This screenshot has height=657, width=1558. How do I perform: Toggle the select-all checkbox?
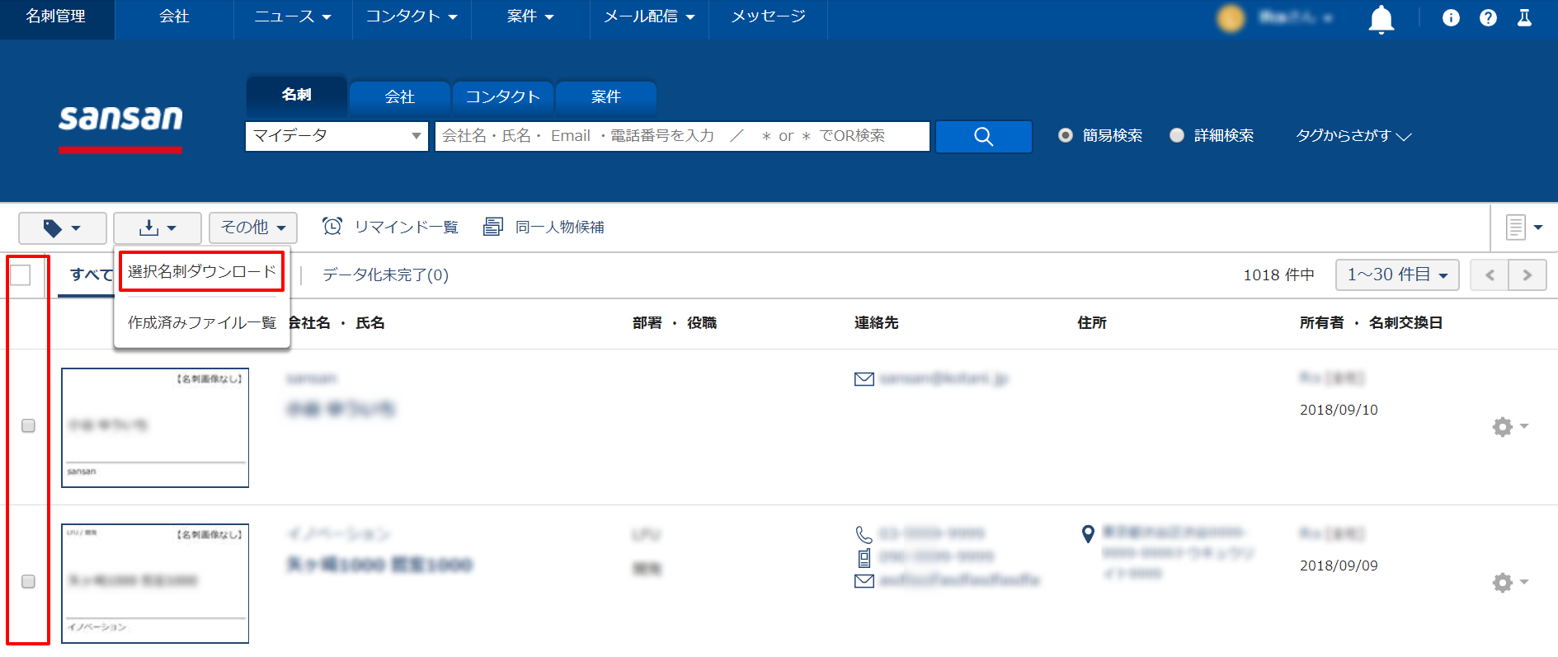pos(21,275)
